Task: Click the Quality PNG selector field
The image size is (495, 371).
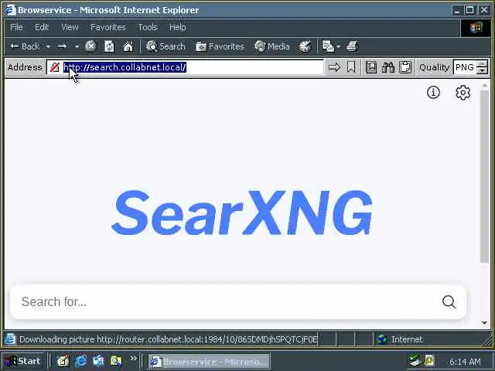Action: coord(465,67)
